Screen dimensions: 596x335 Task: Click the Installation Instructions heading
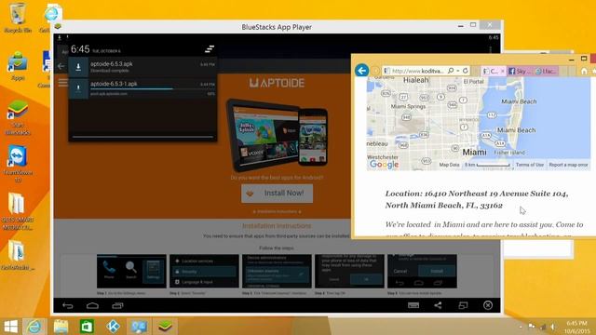(277, 226)
